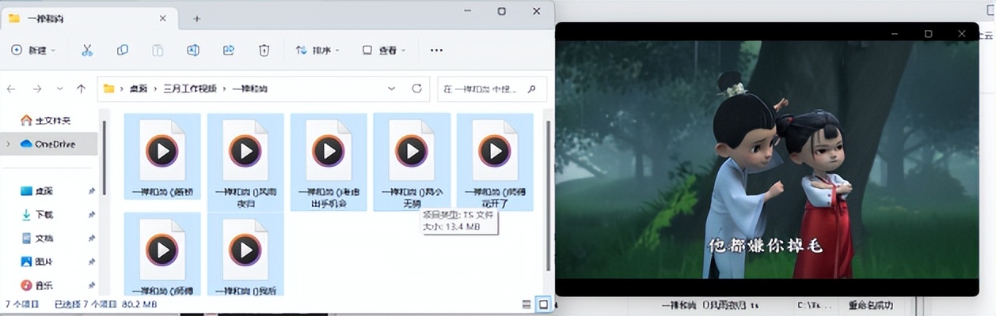Minimize the video player window
Viewport: 996px width, 316px height.
point(894,33)
